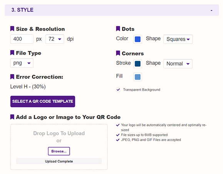Click the 'JPEG, PNG and GIF Files are accepted' text
Viewport: 223px width, 174px height.
[x=151, y=140]
